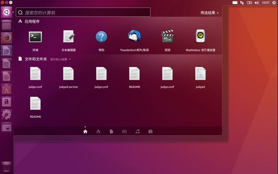
Task: Maximize the Dash with the window button
Action: tap(11, 2)
